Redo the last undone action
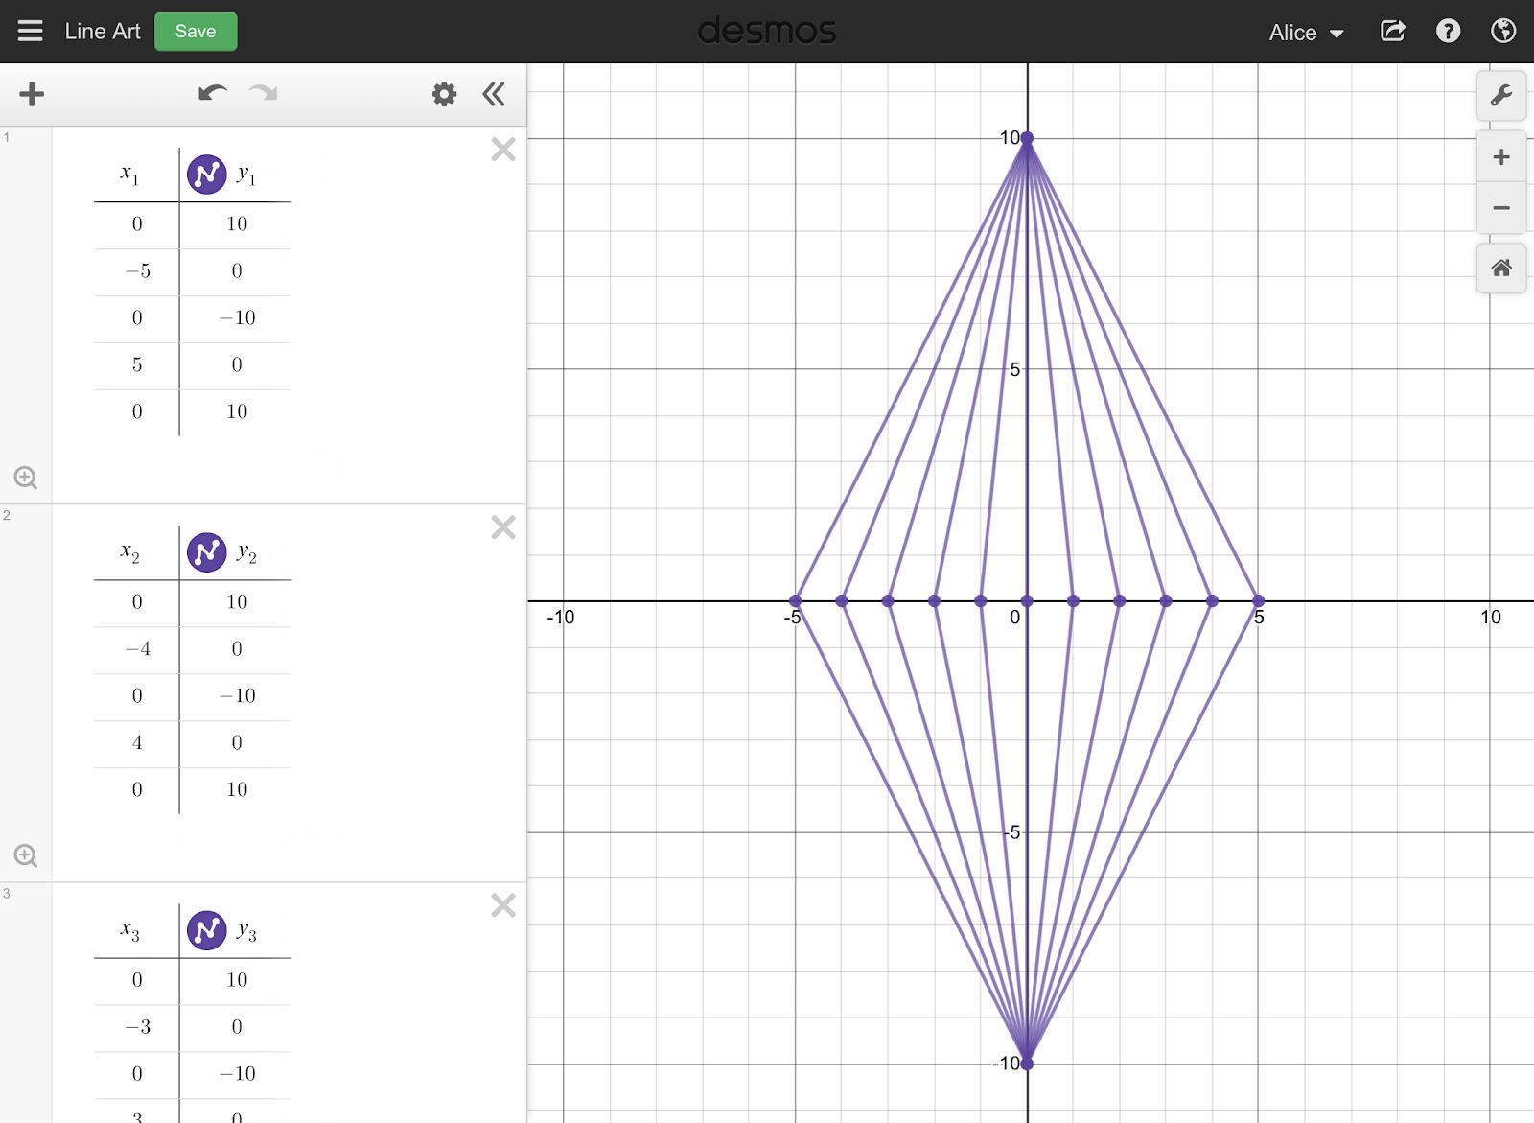Viewport: 1534px width, 1123px height. pos(264,93)
